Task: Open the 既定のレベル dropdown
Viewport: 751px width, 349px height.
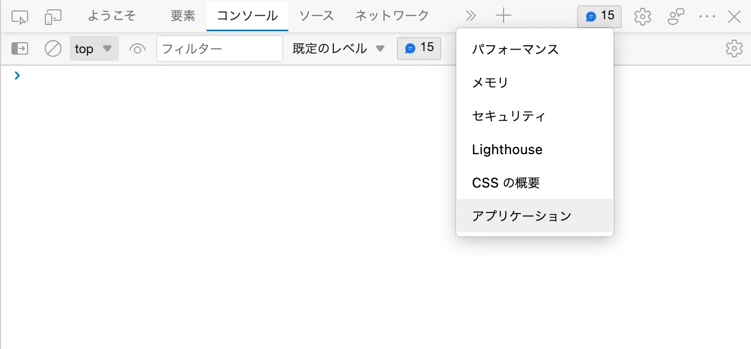Action: point(339,49)
